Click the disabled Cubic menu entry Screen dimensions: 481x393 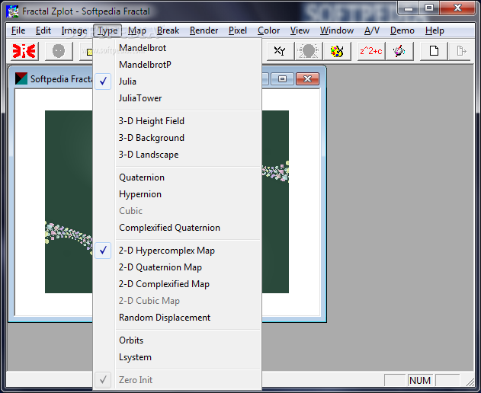coord(178,211)
